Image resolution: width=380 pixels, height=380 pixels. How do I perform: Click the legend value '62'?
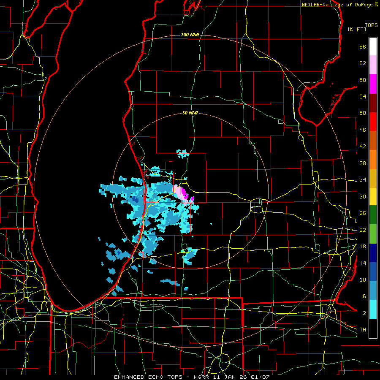(363, 63)
